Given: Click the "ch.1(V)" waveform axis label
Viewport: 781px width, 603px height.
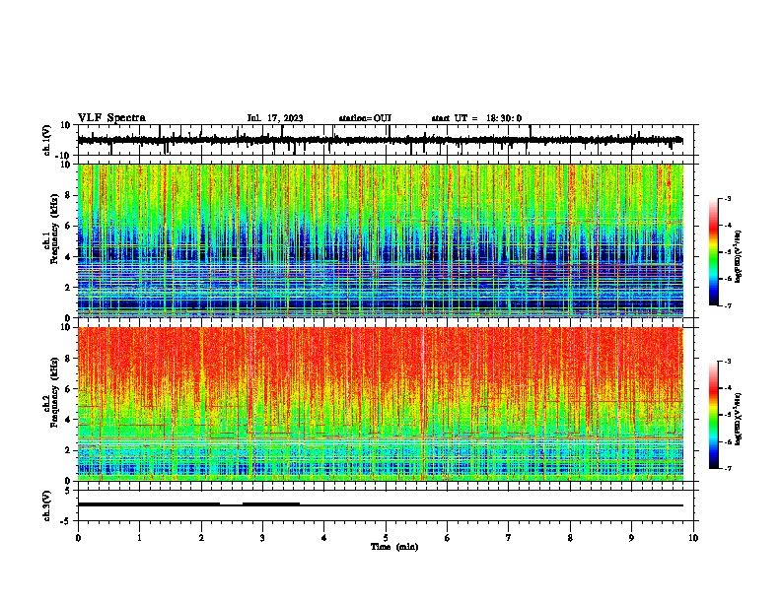Looking at the screenshot, I should [47, 140].
